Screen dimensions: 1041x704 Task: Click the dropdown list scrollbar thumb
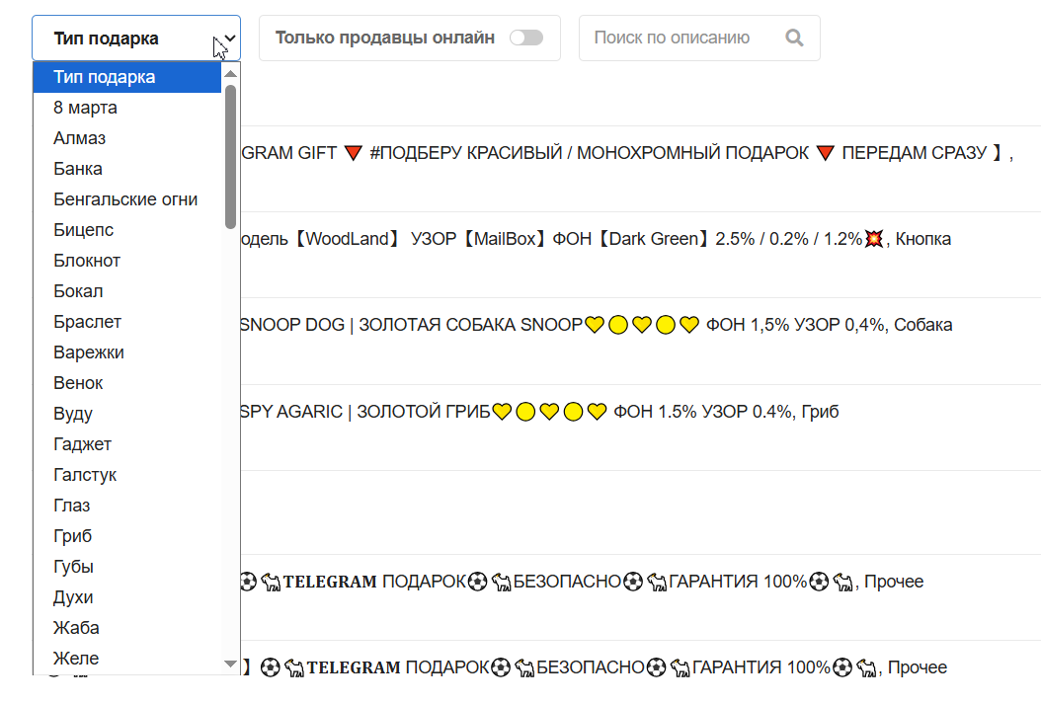pos(230,156)
